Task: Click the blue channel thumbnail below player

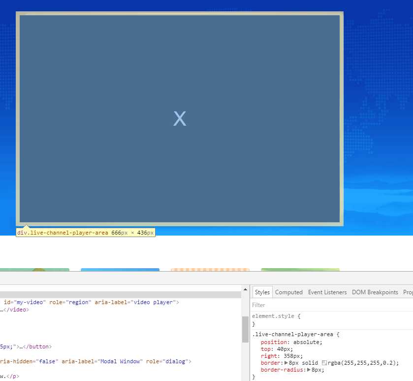Action: point(120,270)
